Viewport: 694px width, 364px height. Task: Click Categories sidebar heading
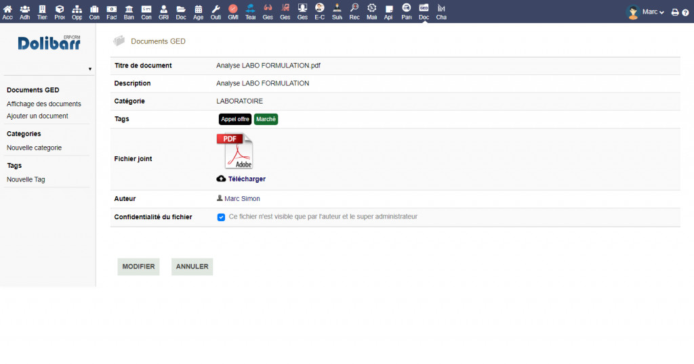click(24, 133)
